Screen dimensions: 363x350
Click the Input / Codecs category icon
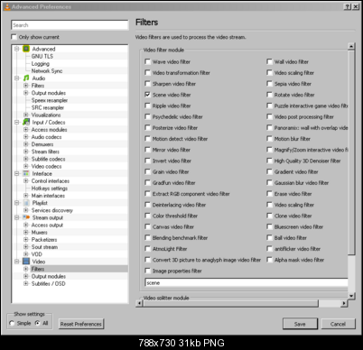pyautogui.click(x=26, y=122)
